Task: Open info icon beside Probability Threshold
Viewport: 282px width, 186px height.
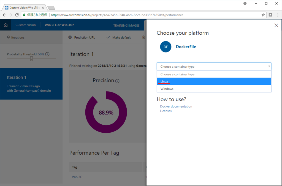Action: (47, 54)
